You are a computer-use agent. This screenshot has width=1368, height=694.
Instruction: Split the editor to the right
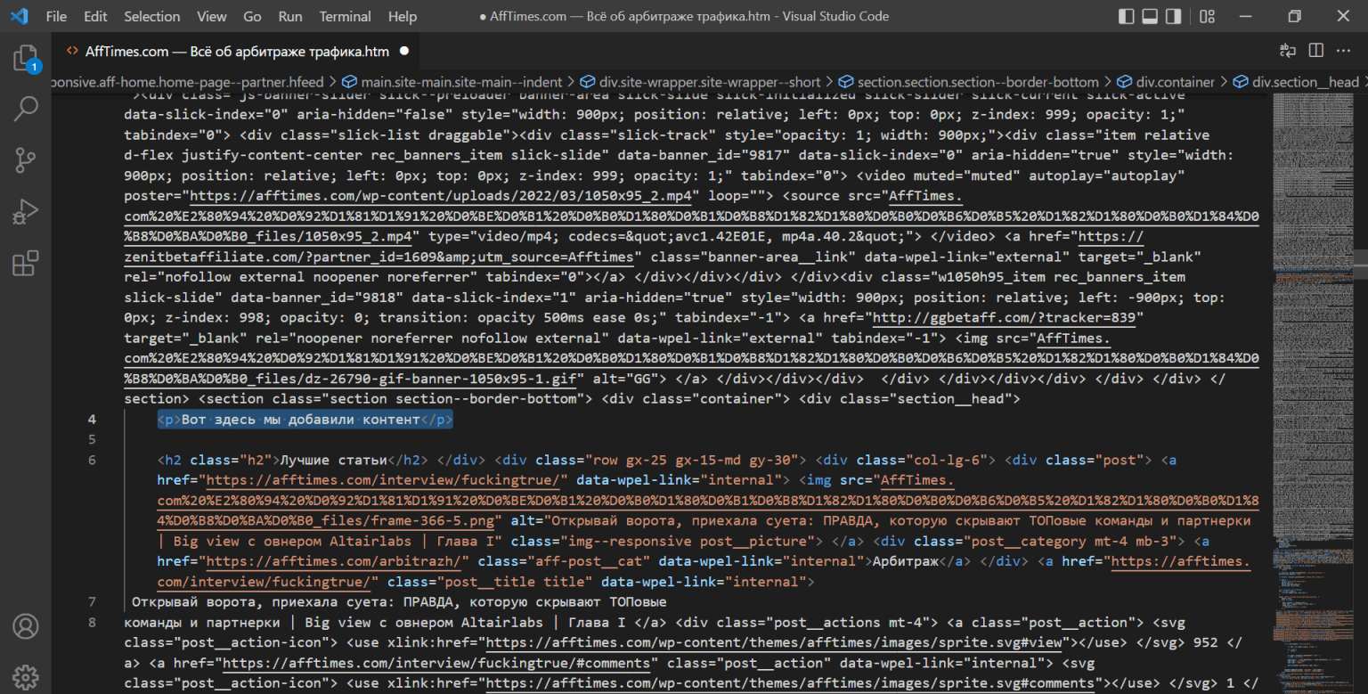(x=1316, y=51)
